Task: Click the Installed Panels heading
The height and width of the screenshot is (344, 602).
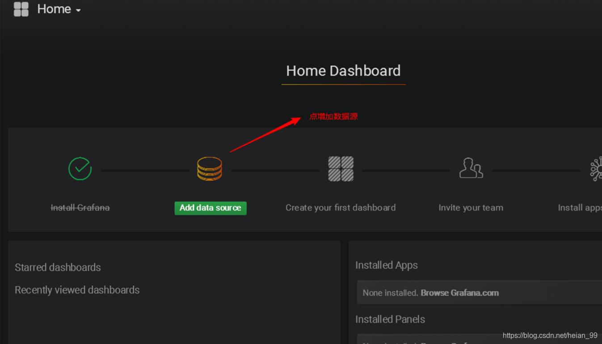Action: 390,319
